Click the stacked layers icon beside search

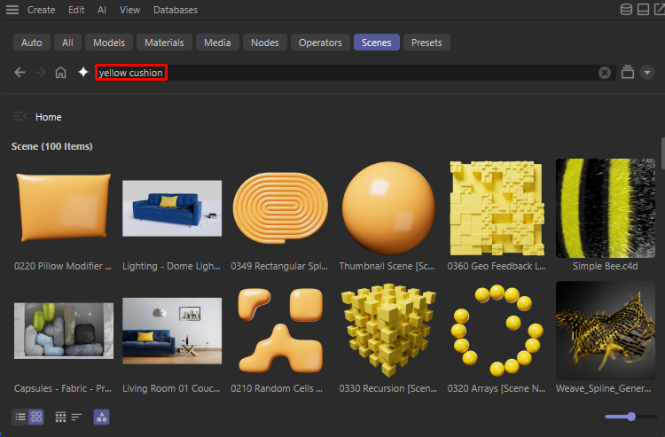pyautogui.click(x=627, y=72)
